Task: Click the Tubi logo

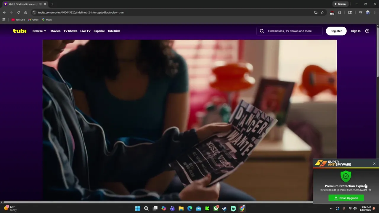Action: pos(20,31)
